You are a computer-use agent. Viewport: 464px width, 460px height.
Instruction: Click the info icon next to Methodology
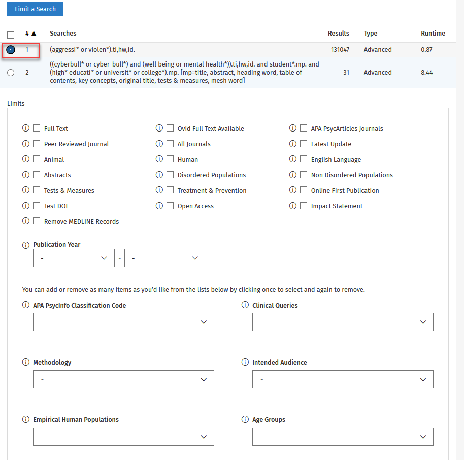26,363
